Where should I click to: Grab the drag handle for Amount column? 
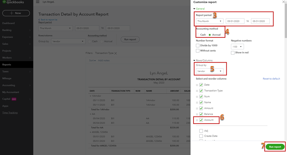pos(197,108)
